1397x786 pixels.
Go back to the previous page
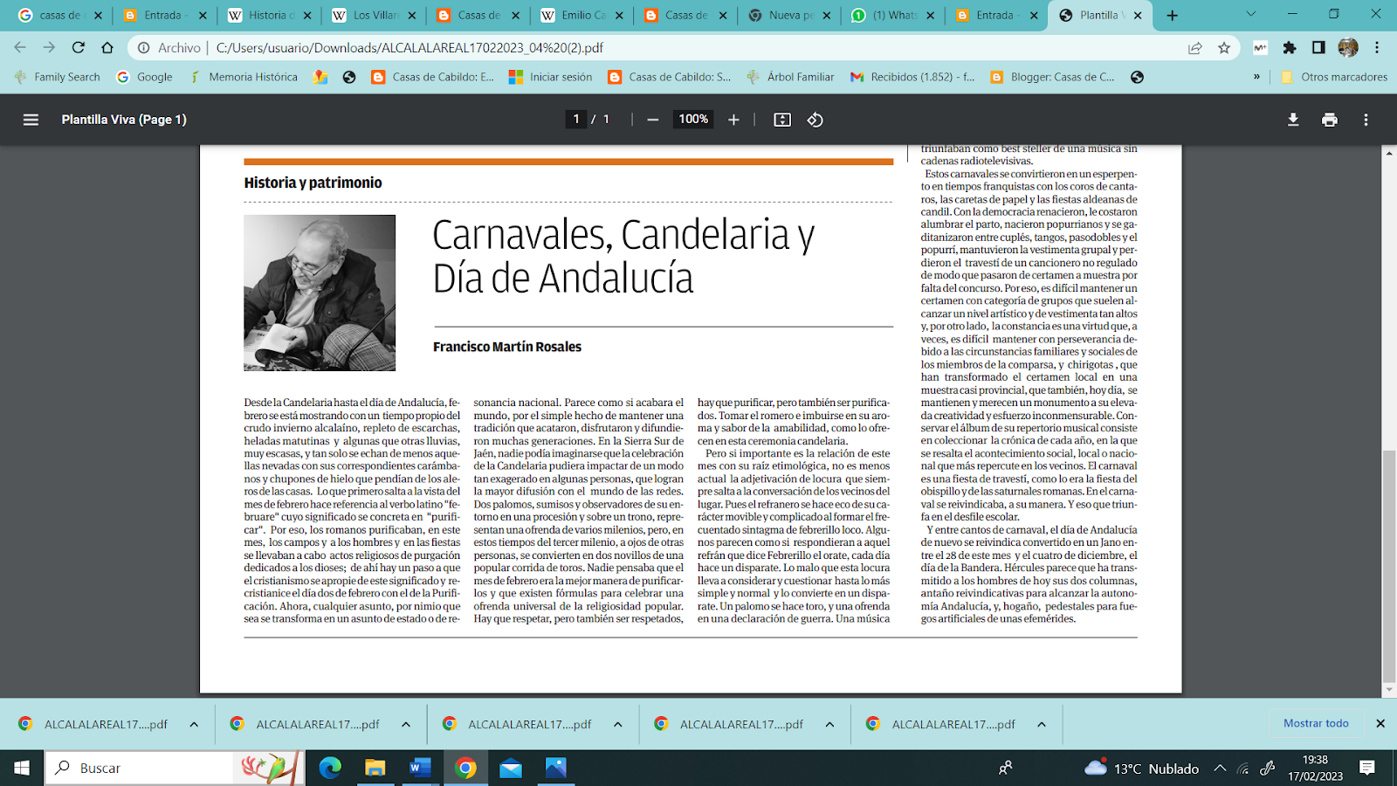coord(20,48)
